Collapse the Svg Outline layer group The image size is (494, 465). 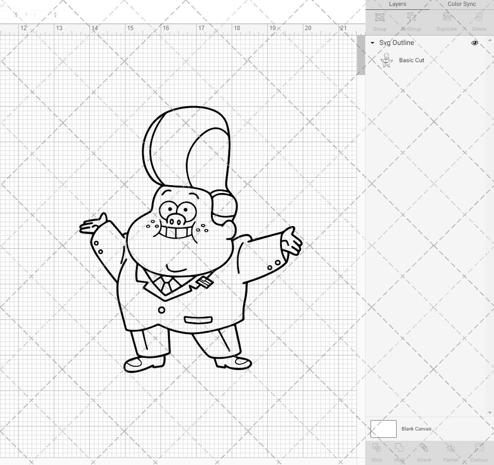(372, 43)
